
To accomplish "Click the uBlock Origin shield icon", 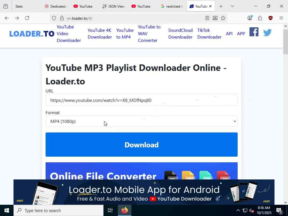I will (270, 18).
